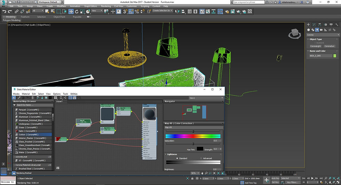Activate the Select Object tool
Viewport: 341px width, 185px height.
pyautogui.click(x=47, y=11)
